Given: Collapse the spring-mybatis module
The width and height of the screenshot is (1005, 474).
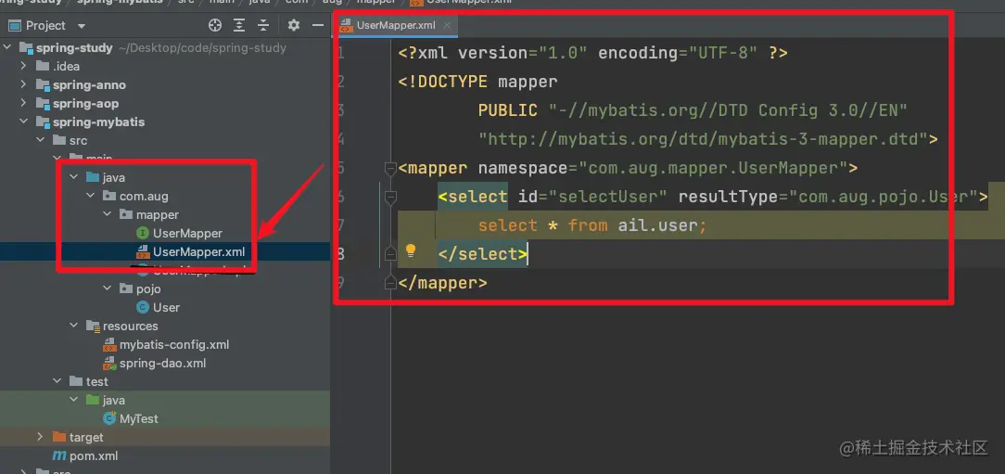Looking at the screenshot, I should pyautogui.click(x=24, y=122).
